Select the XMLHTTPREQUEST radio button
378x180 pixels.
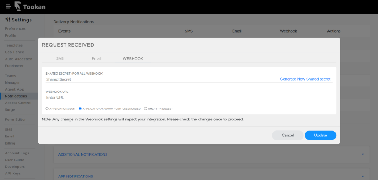pyautogui.click(x=145, y=109)
